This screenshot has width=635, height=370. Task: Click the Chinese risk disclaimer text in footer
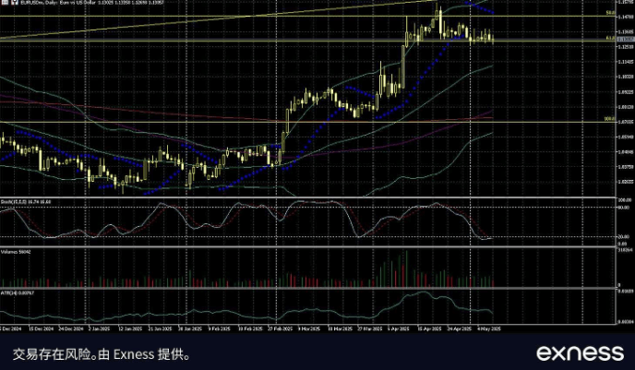pos(102,354)
